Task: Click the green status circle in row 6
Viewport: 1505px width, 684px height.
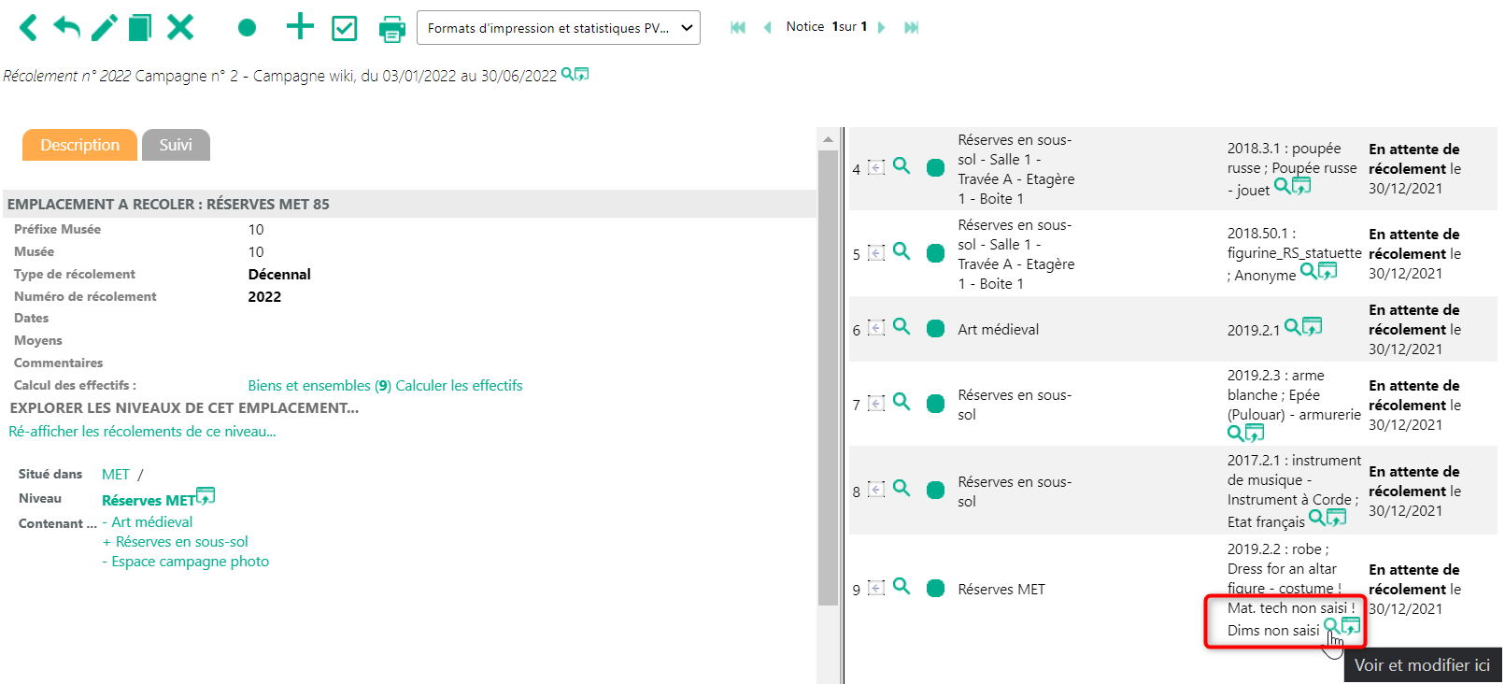Action: coord(935,328)
